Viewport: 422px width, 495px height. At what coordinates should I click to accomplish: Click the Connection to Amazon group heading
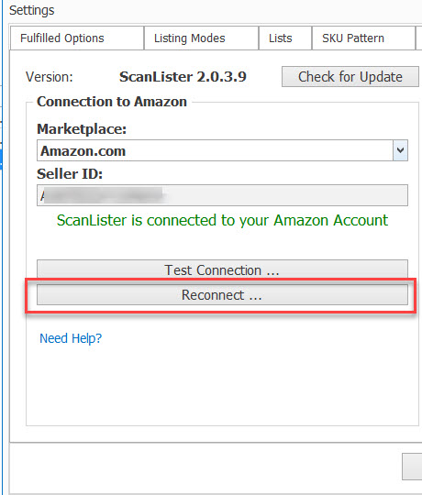coord(112,102)
